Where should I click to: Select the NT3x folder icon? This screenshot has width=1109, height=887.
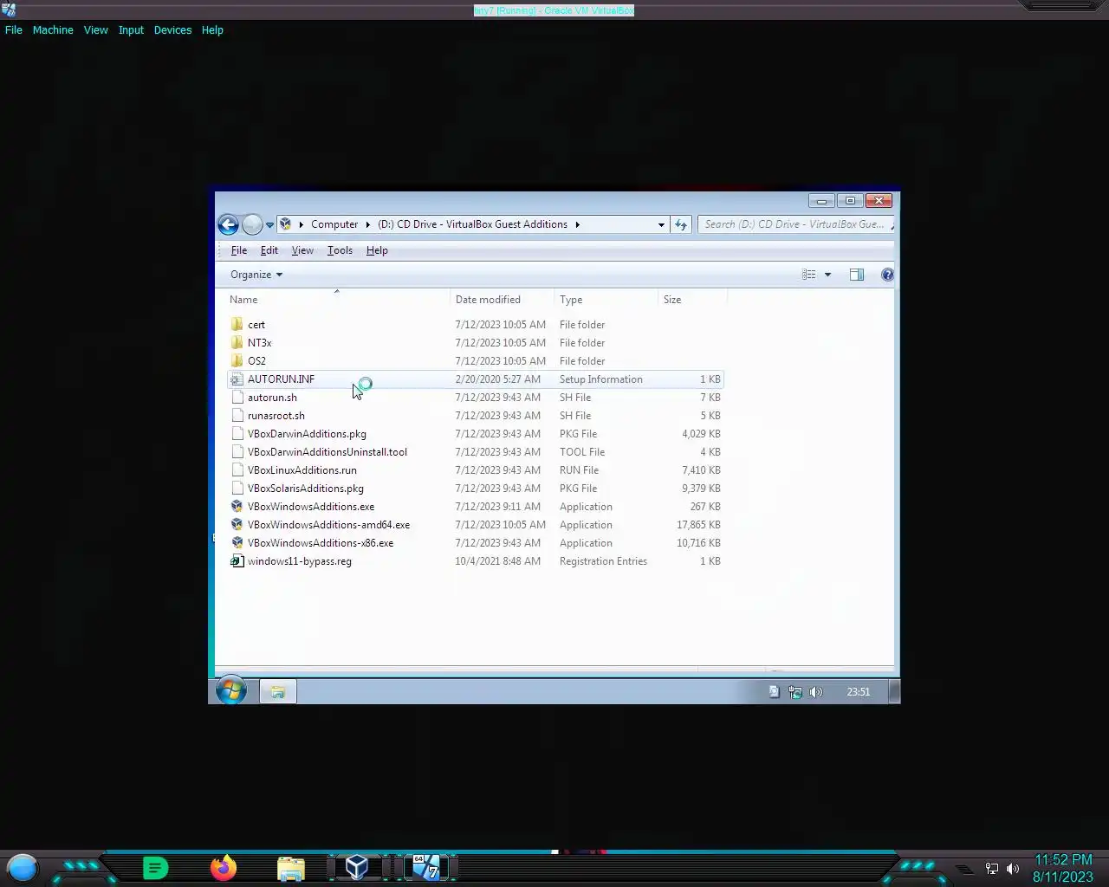(x=237, y=343)
